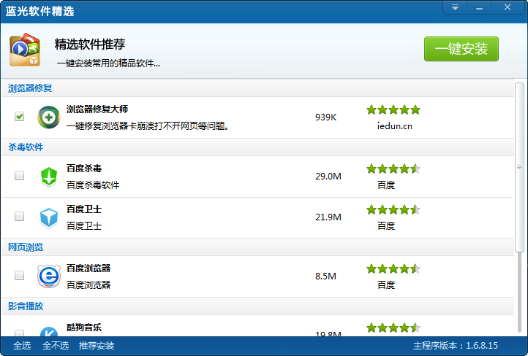Click the 浏览器修复大师 app icon
The image size is (528, 356).
(x=49, y=117)
